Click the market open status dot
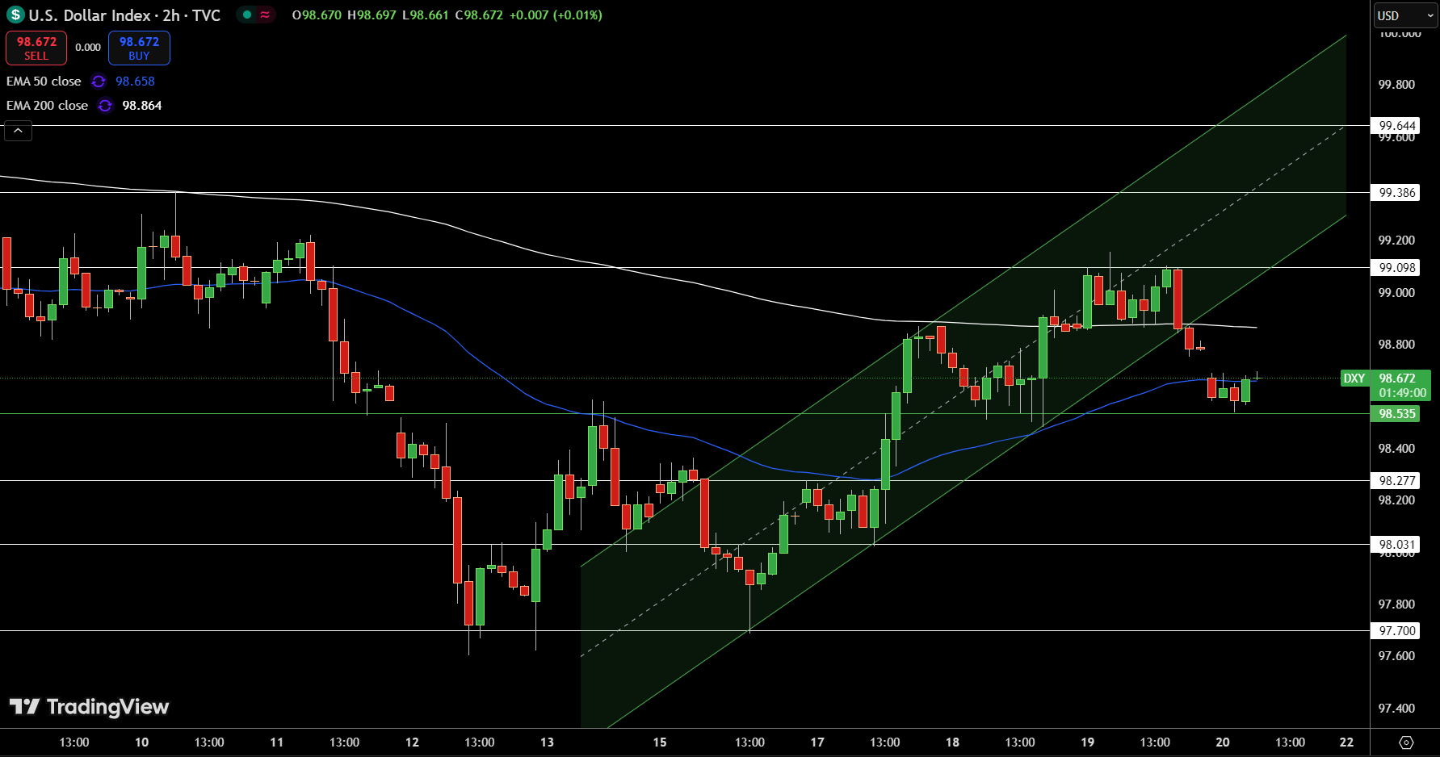The width and height of the screenshot is (1440, 757). pyautogui.click(x=247, y=15)
